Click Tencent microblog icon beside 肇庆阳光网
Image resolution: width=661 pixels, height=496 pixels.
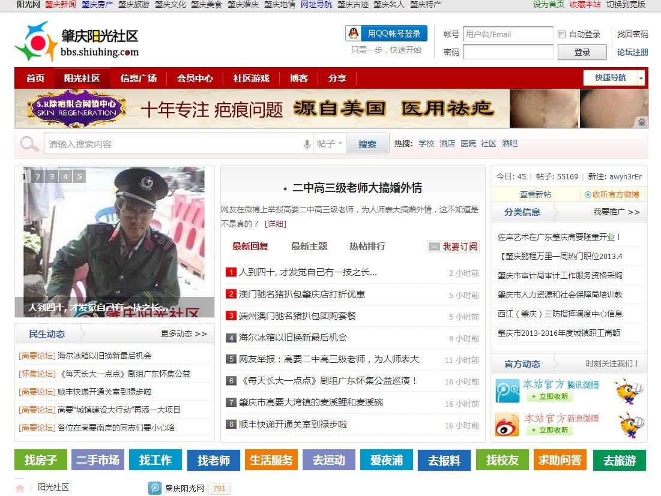click(155, 488)
